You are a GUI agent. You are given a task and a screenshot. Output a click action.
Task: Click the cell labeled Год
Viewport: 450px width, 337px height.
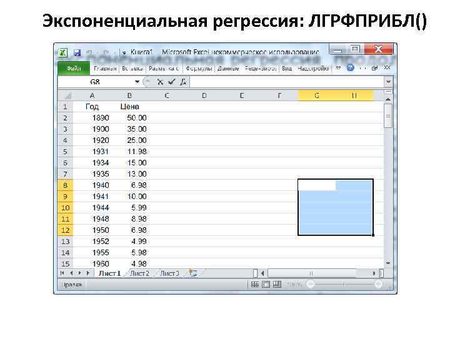[92, 107]
